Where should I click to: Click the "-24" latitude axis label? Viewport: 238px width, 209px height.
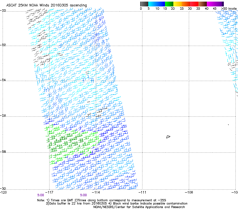point(3,80)
